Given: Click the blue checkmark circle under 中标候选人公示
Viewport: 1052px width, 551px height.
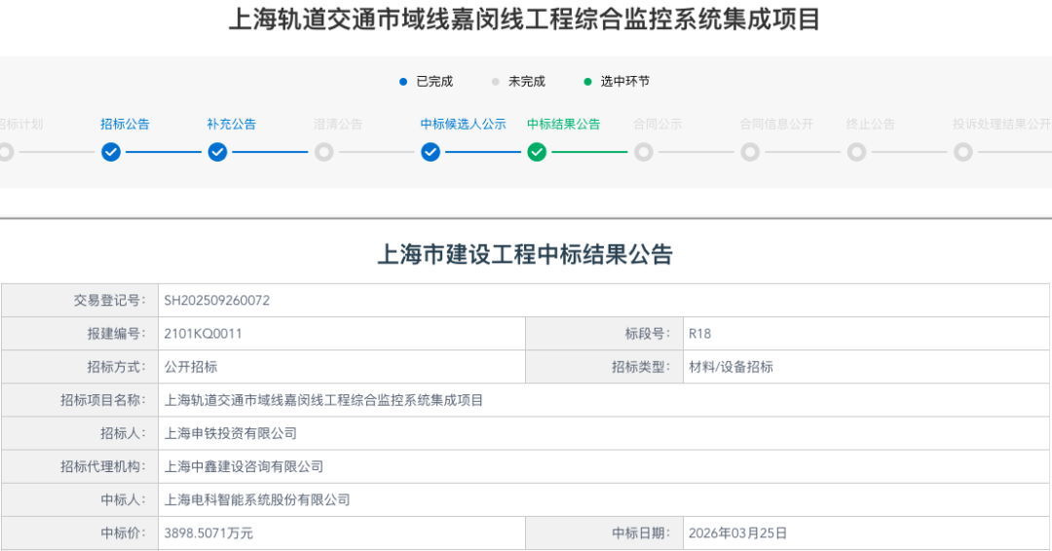Looking at the screenshot, I should tap(431, 152).
